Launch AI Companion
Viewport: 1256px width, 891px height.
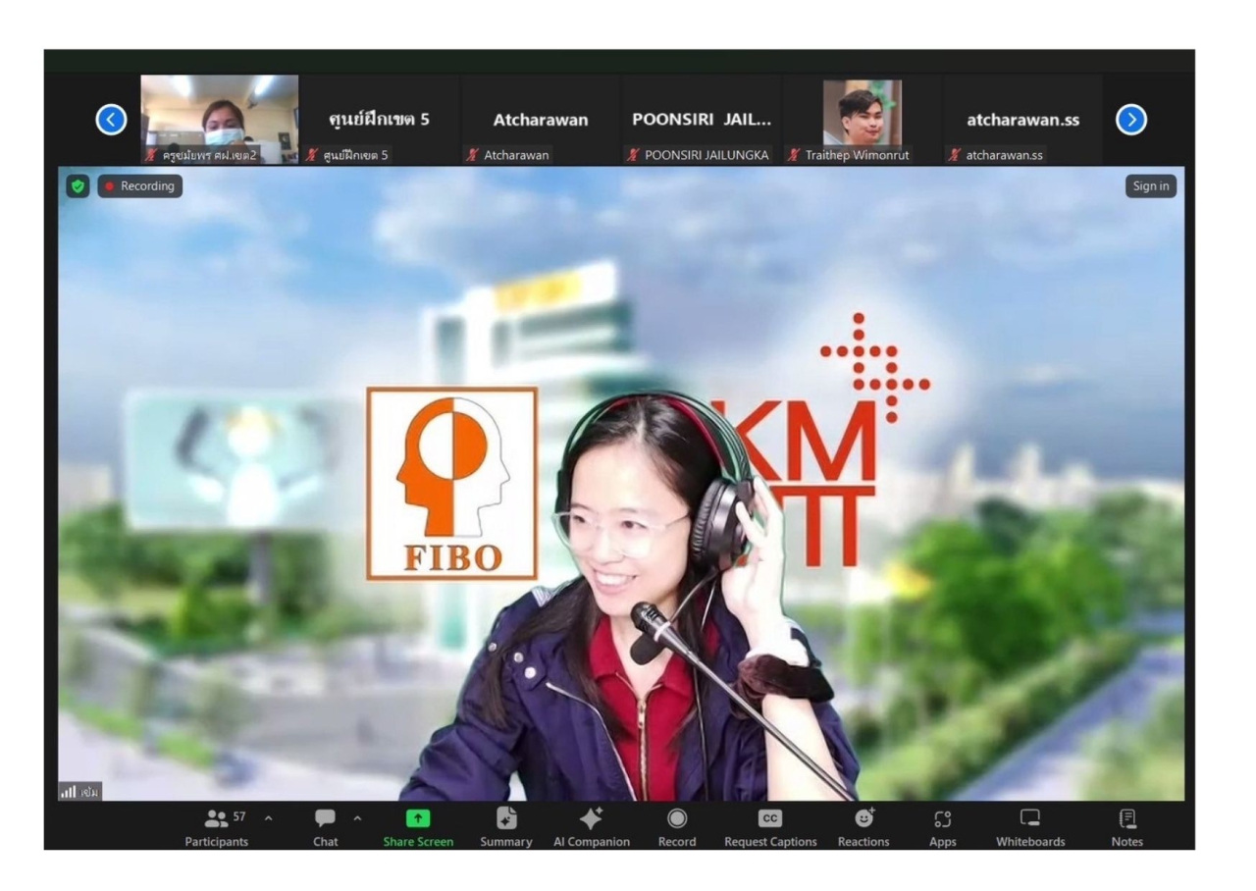[592, 828]
